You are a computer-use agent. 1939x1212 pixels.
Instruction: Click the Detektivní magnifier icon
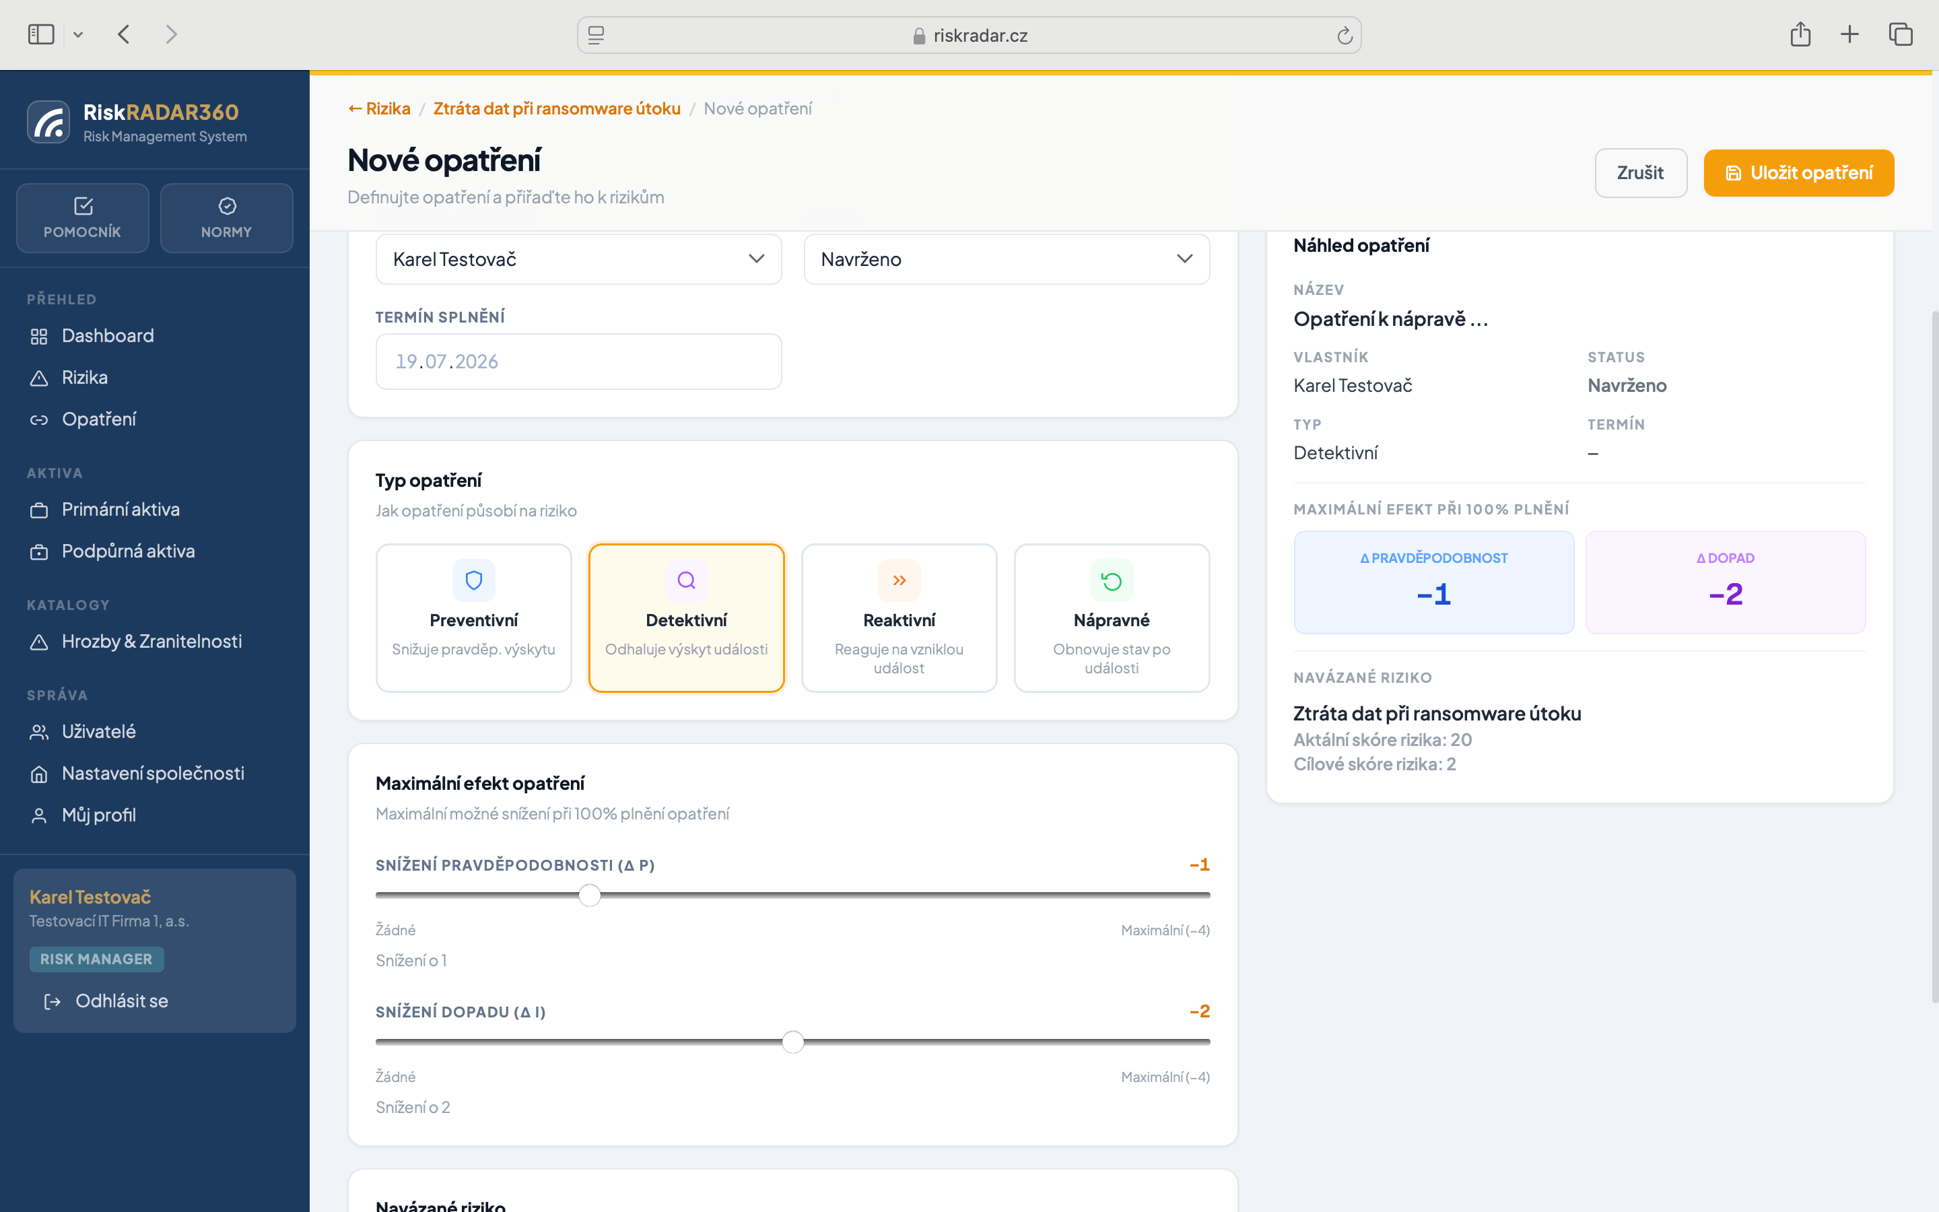687,580
